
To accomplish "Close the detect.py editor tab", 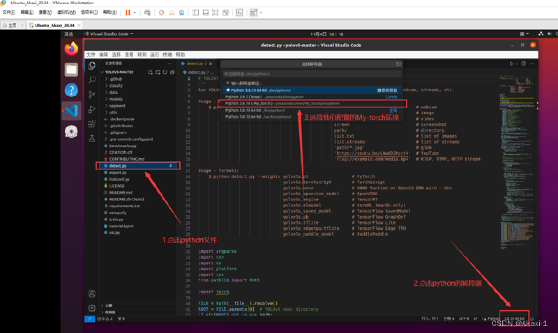I will (x=211, y=63).
